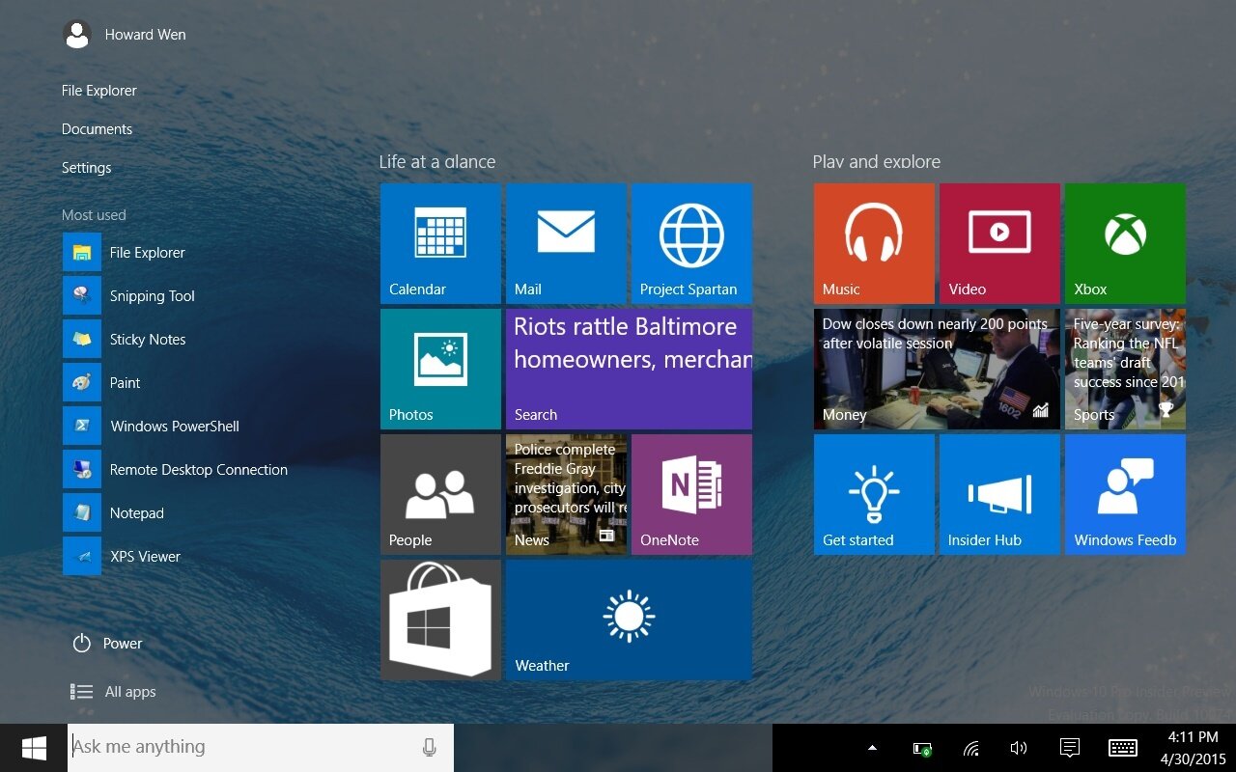Open the Wi-Fi network tray icon
The height and width of the screenshot is (772, 1236).
[971, 748]
